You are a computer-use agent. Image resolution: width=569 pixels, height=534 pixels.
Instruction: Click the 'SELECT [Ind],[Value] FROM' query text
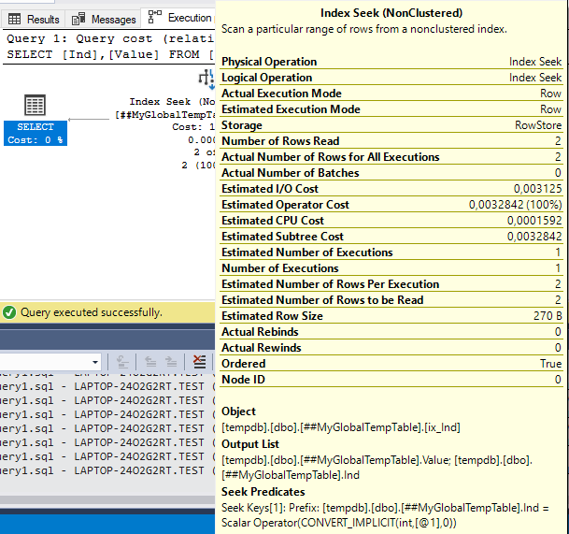point(110,54)
